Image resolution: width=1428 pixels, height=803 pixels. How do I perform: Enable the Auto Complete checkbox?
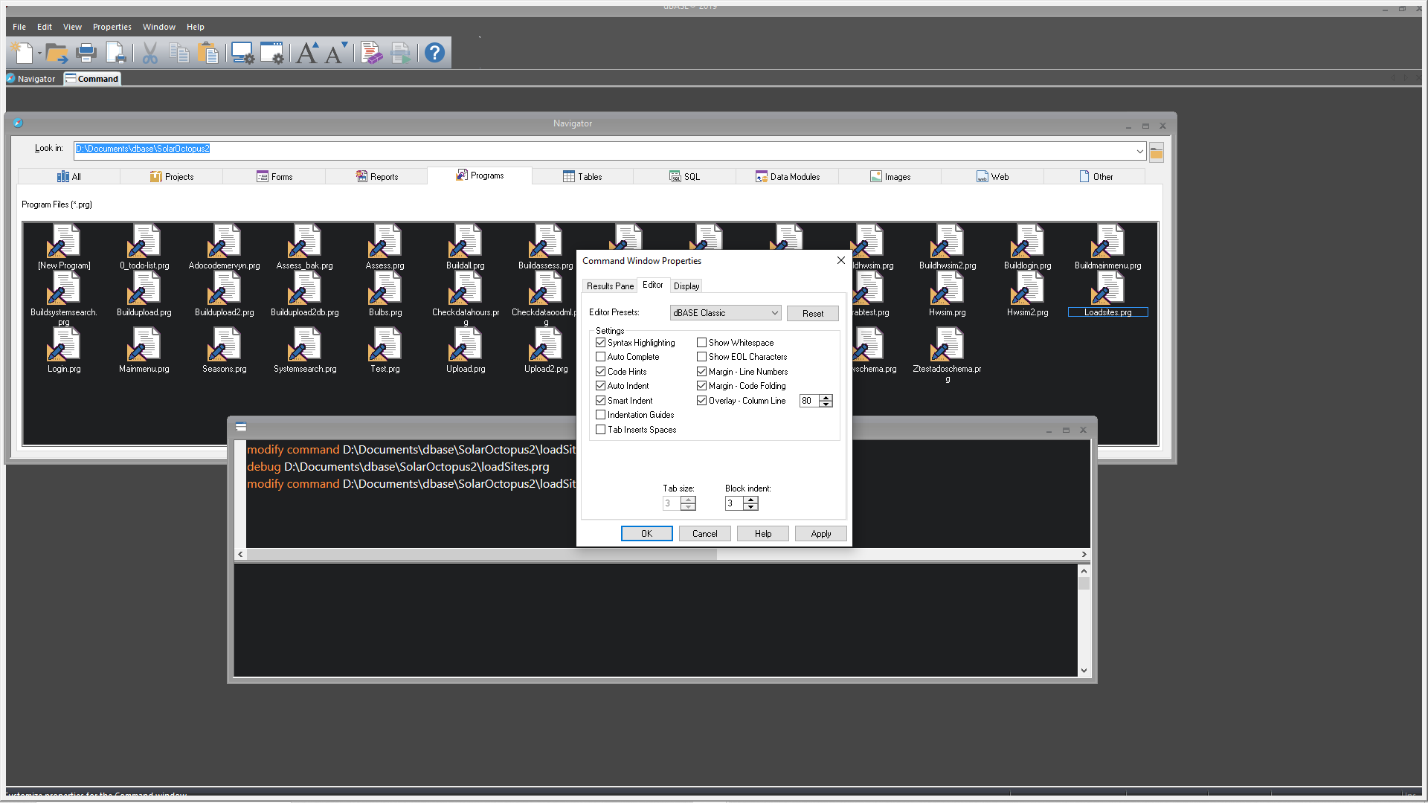[x=601, y=357]
